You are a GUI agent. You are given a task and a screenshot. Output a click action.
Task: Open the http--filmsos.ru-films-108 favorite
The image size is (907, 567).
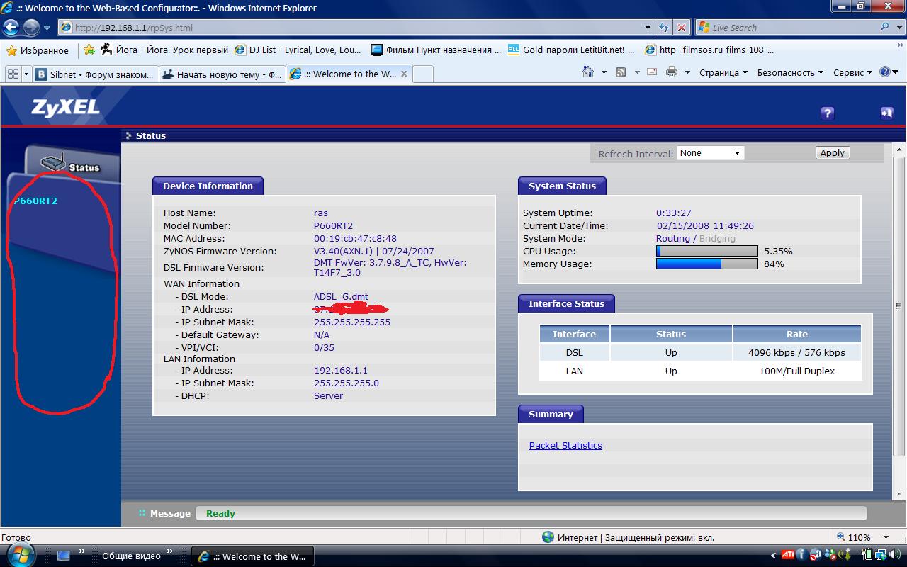(709, 50)
